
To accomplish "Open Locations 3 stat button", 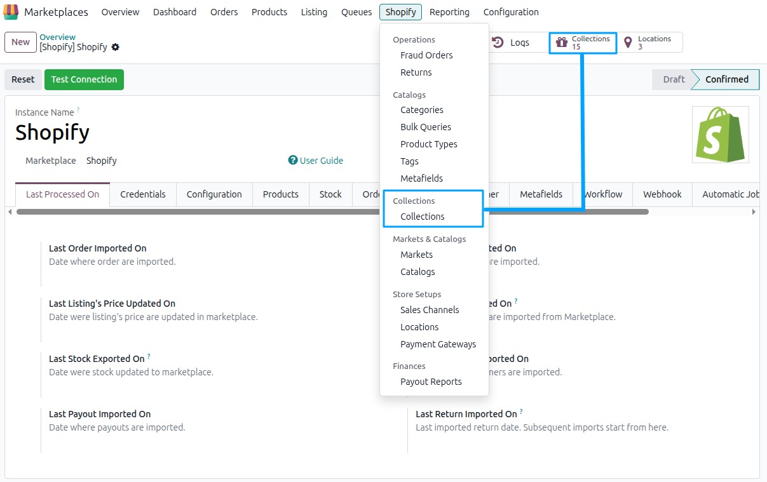I will (649, 43).
